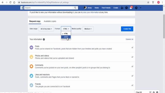Image resolution: width=165 pixels, height=93 pixels.
Task: Open the Chrome profile avatar
Action: click(x=158, y=2)
